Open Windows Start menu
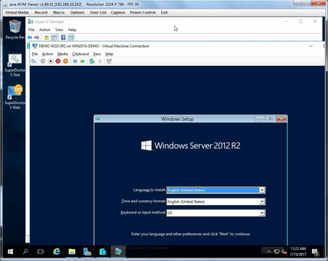The image size is (328, 261). pos(10,252)
